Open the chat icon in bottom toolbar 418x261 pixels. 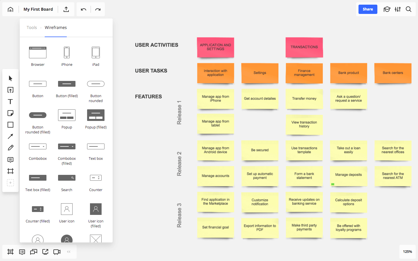[34, 252]
